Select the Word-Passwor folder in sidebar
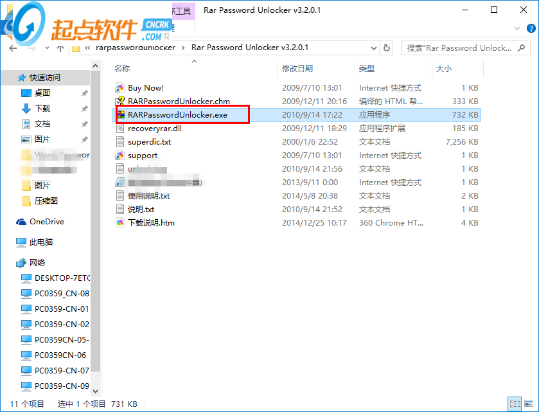This screenshot has width=539, height=412. pyautogui.click(x=55, y=155)
